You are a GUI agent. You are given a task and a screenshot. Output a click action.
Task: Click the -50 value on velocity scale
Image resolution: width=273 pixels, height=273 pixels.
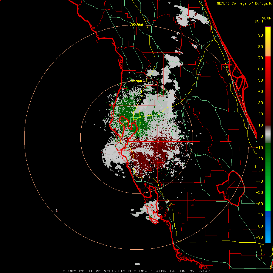click(x=259, y=193)
